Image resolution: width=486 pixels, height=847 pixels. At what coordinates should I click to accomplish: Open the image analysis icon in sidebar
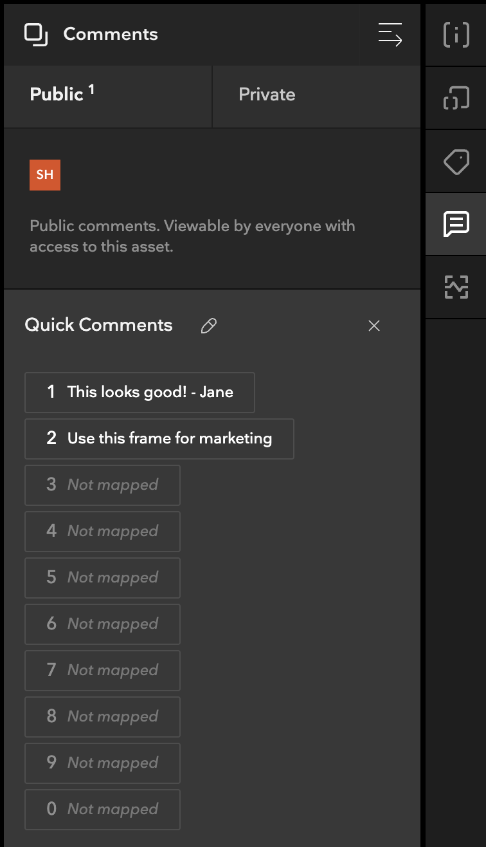pyautogui.click(x=456, y=287)
